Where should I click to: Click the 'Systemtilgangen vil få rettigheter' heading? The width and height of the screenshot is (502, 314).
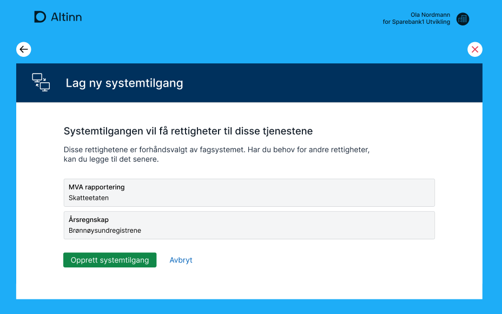[188, 131]
